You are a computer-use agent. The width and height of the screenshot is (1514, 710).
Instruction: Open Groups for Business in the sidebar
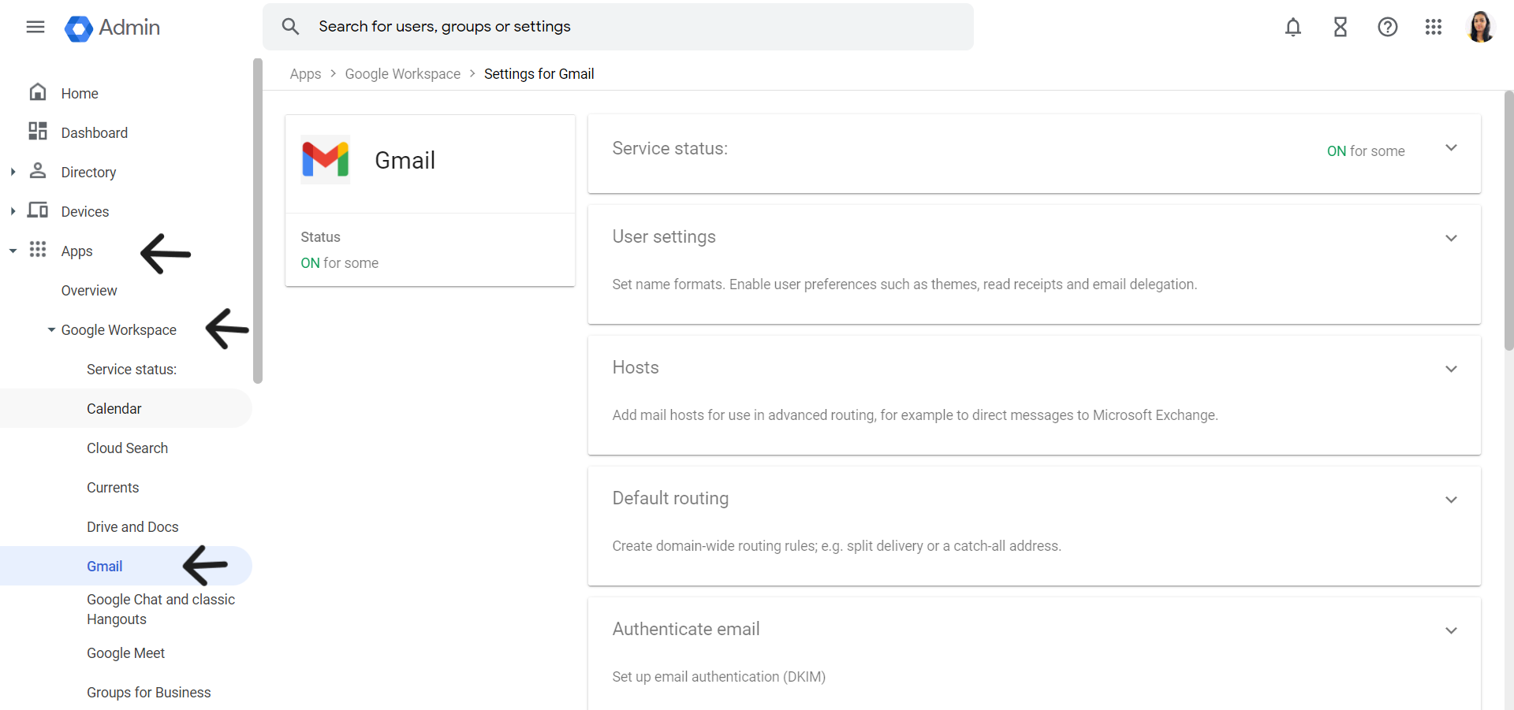coord(149,693)
